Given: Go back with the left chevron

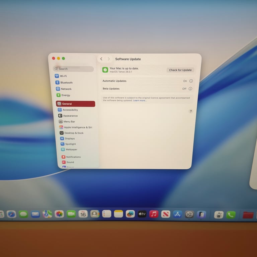Looking at the screenshot, I should point(101,59).
